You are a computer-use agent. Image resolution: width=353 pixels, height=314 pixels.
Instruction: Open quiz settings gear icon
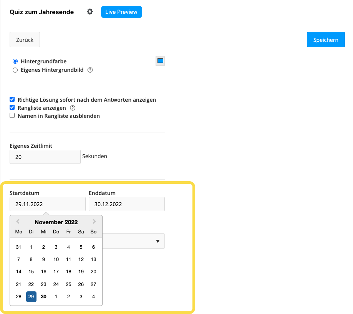tap(90, 12)
